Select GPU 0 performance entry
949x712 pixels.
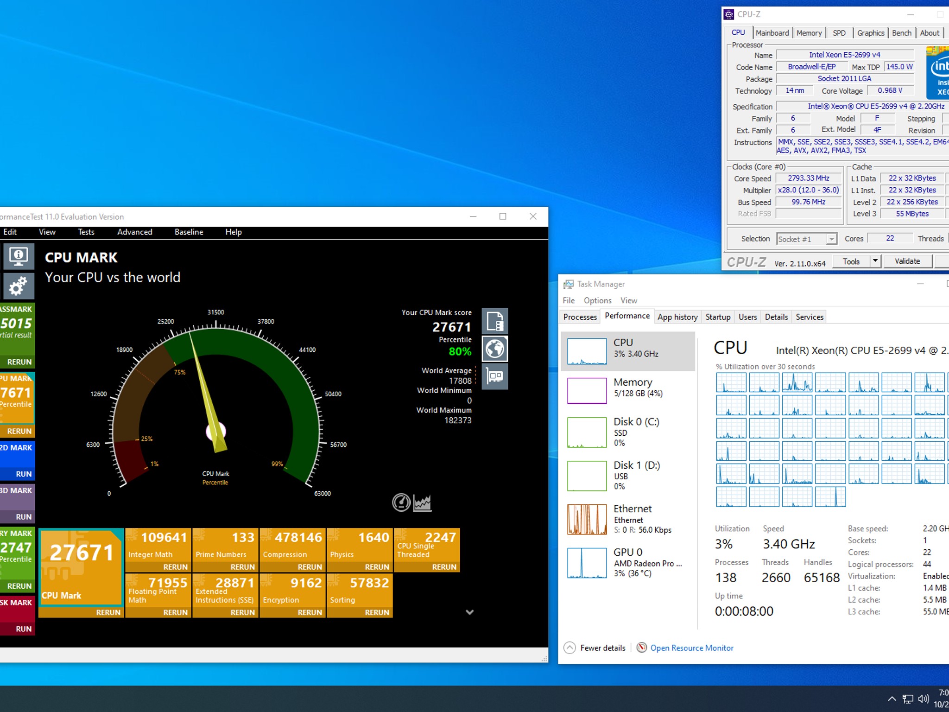click(628, 562)
